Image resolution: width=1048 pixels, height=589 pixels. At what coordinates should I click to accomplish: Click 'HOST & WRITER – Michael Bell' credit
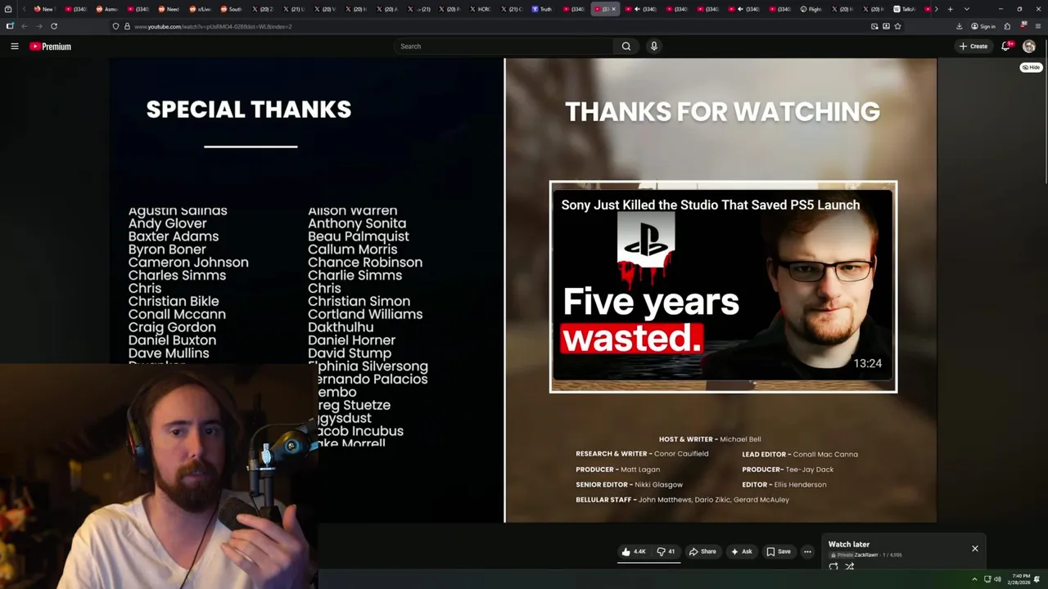click(710, 439)
